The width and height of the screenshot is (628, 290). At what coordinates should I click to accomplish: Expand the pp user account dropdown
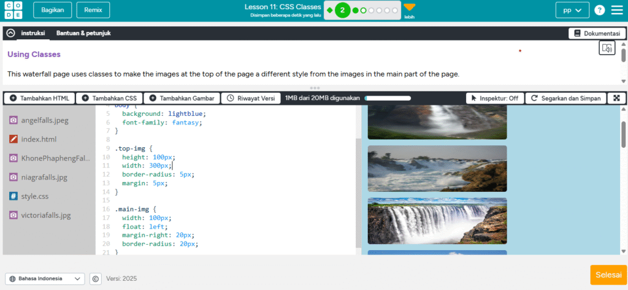click(572, 10)
